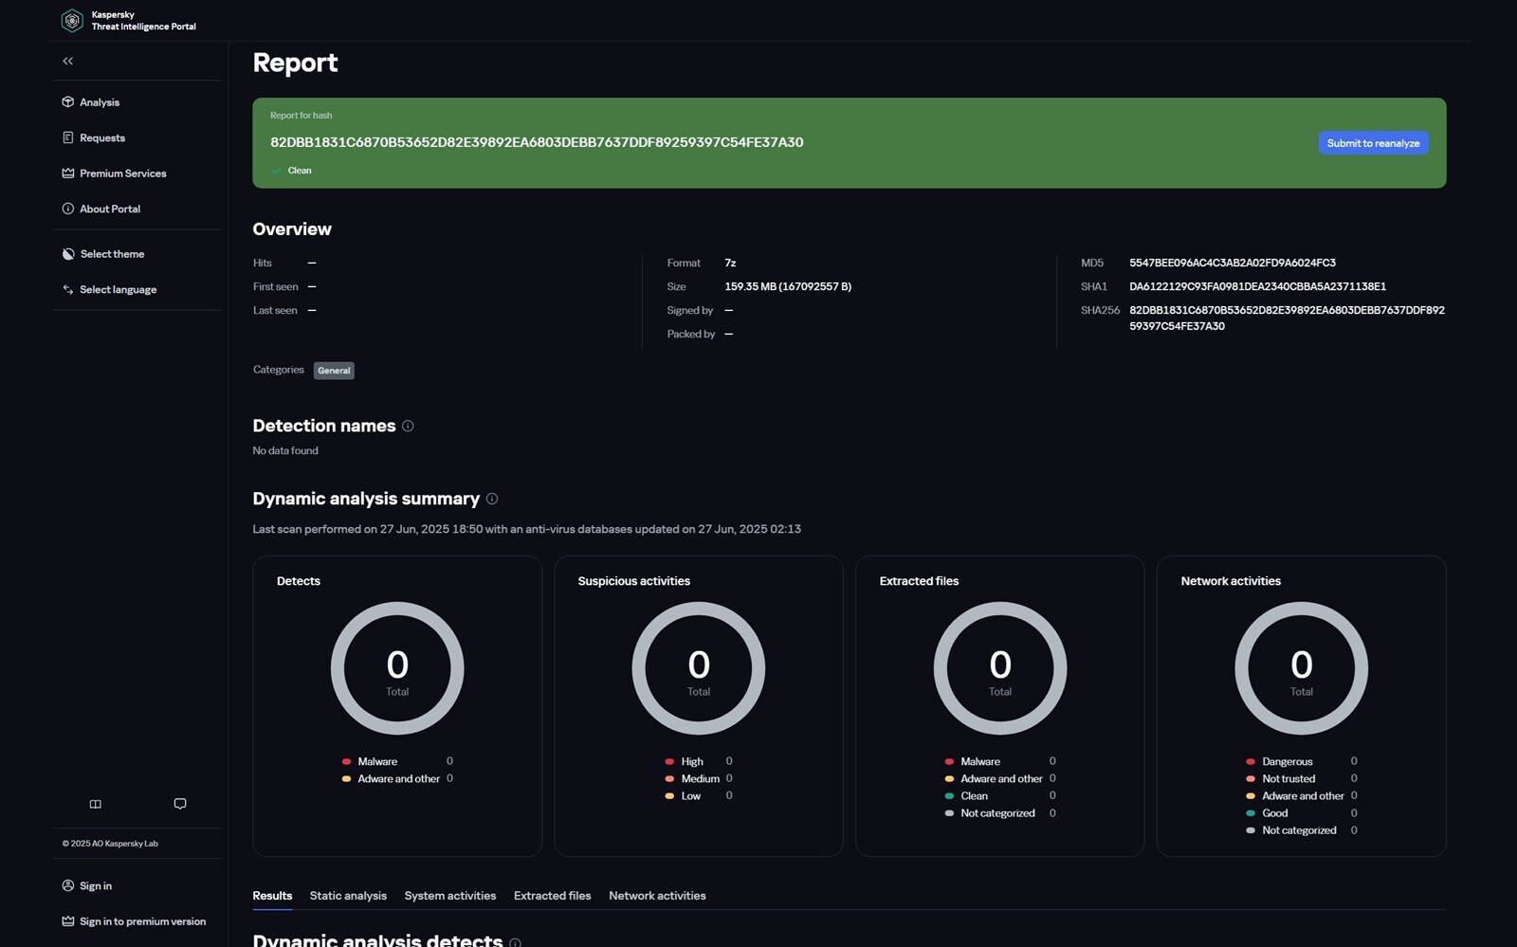
Task: Click info icon beside Dynamic analysis detects
Action: [x=515, y=942]
